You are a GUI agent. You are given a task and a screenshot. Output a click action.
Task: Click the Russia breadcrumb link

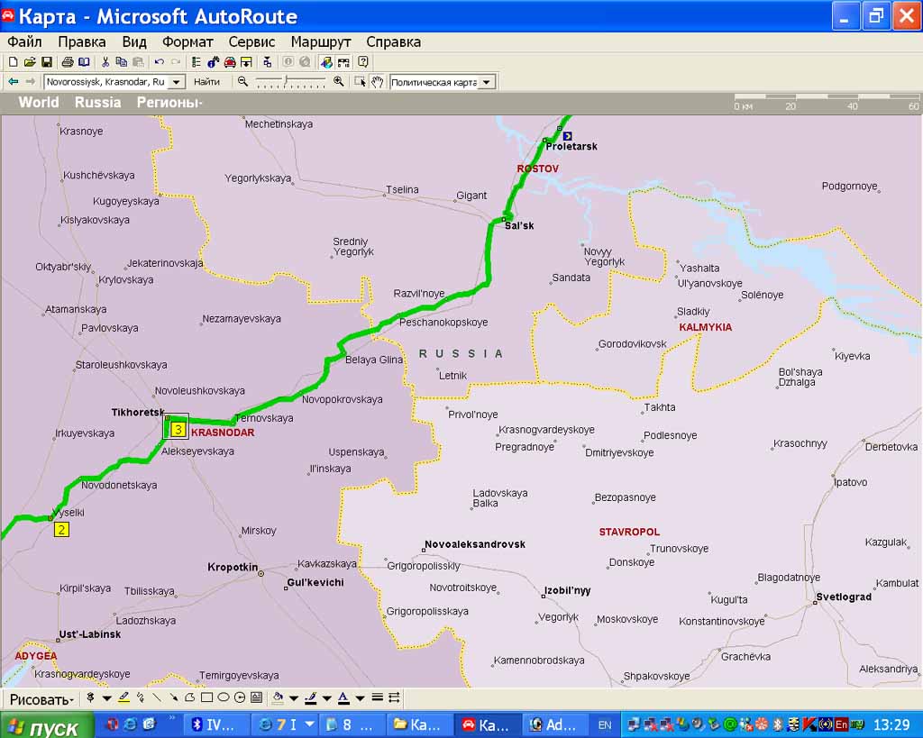point(97,102)
